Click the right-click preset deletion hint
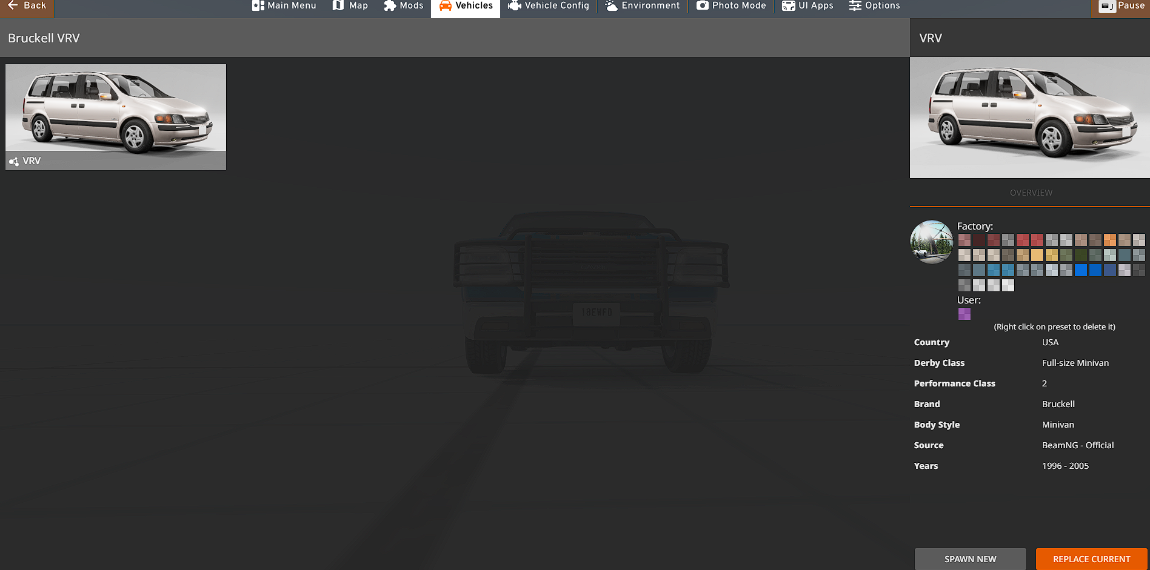 coord(1055,326)
